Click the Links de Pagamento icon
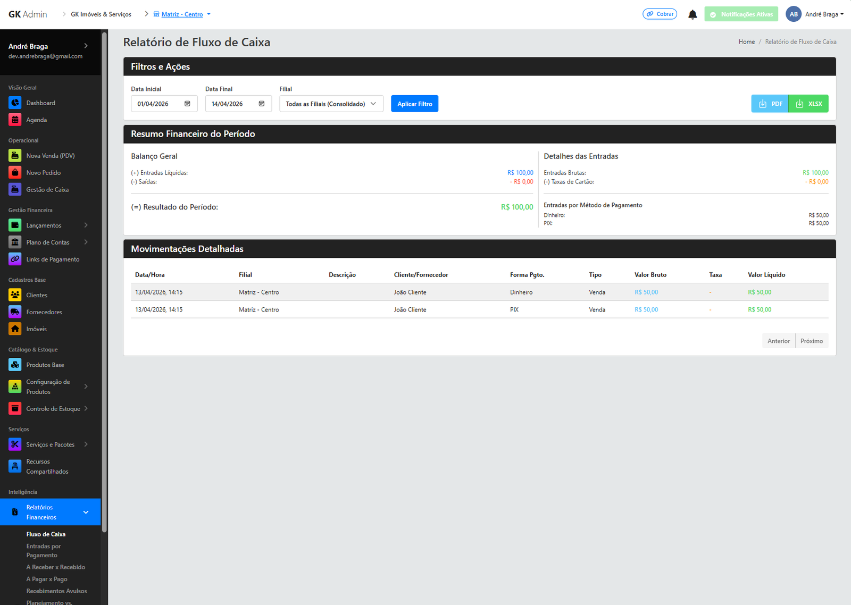Screen dimensions: 851x605 [x=15, y=259]
